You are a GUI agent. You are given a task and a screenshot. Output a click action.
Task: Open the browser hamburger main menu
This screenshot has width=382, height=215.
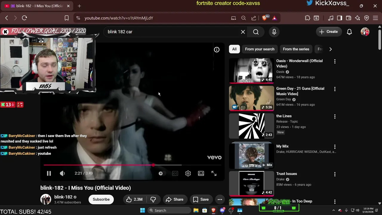tap(376, 18)
